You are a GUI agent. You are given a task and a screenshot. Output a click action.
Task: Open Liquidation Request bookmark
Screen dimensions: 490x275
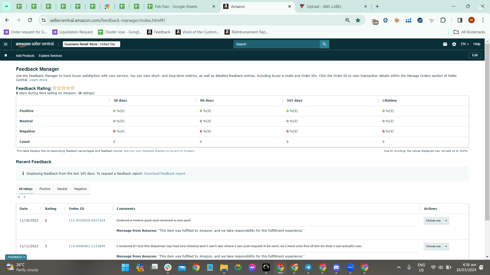[x=72, y=32]
